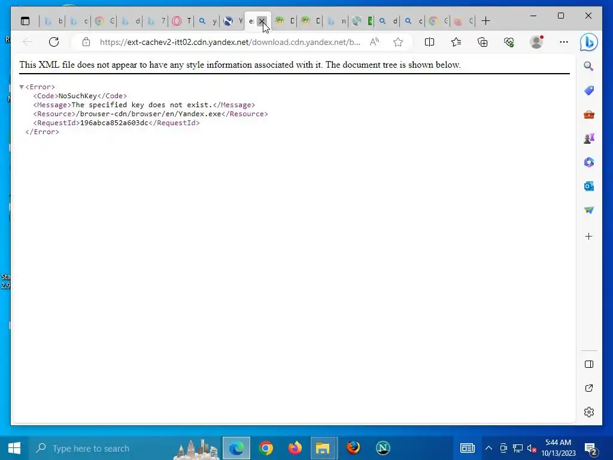Click the Message element line
This screenshot has height=460, width=613.
(x=144, y=105)
